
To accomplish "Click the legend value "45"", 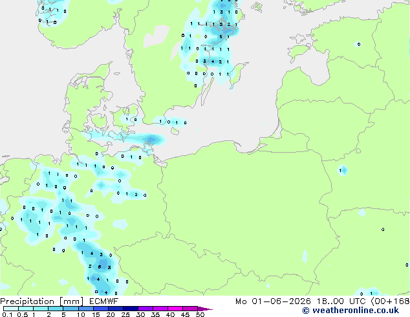I will click(x=185, y=314).
